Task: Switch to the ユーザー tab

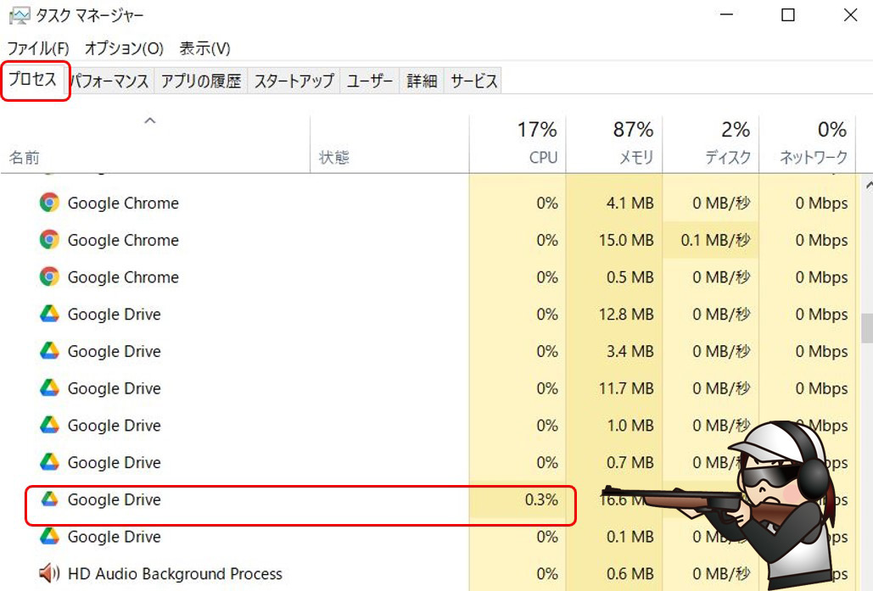Action: (x=370, y=81)
